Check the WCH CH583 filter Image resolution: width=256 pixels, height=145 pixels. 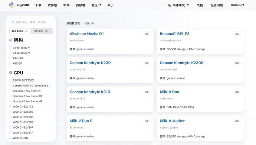coord(10,138)
